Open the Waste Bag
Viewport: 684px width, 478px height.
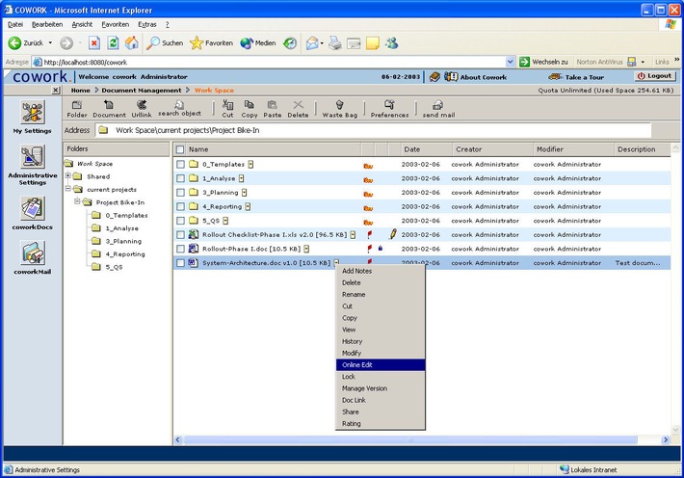tap(339, 109)
